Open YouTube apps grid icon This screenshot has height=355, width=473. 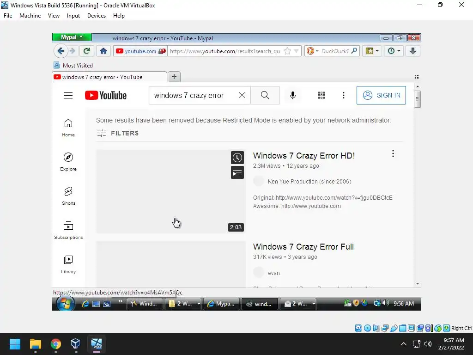click(321, 95)
